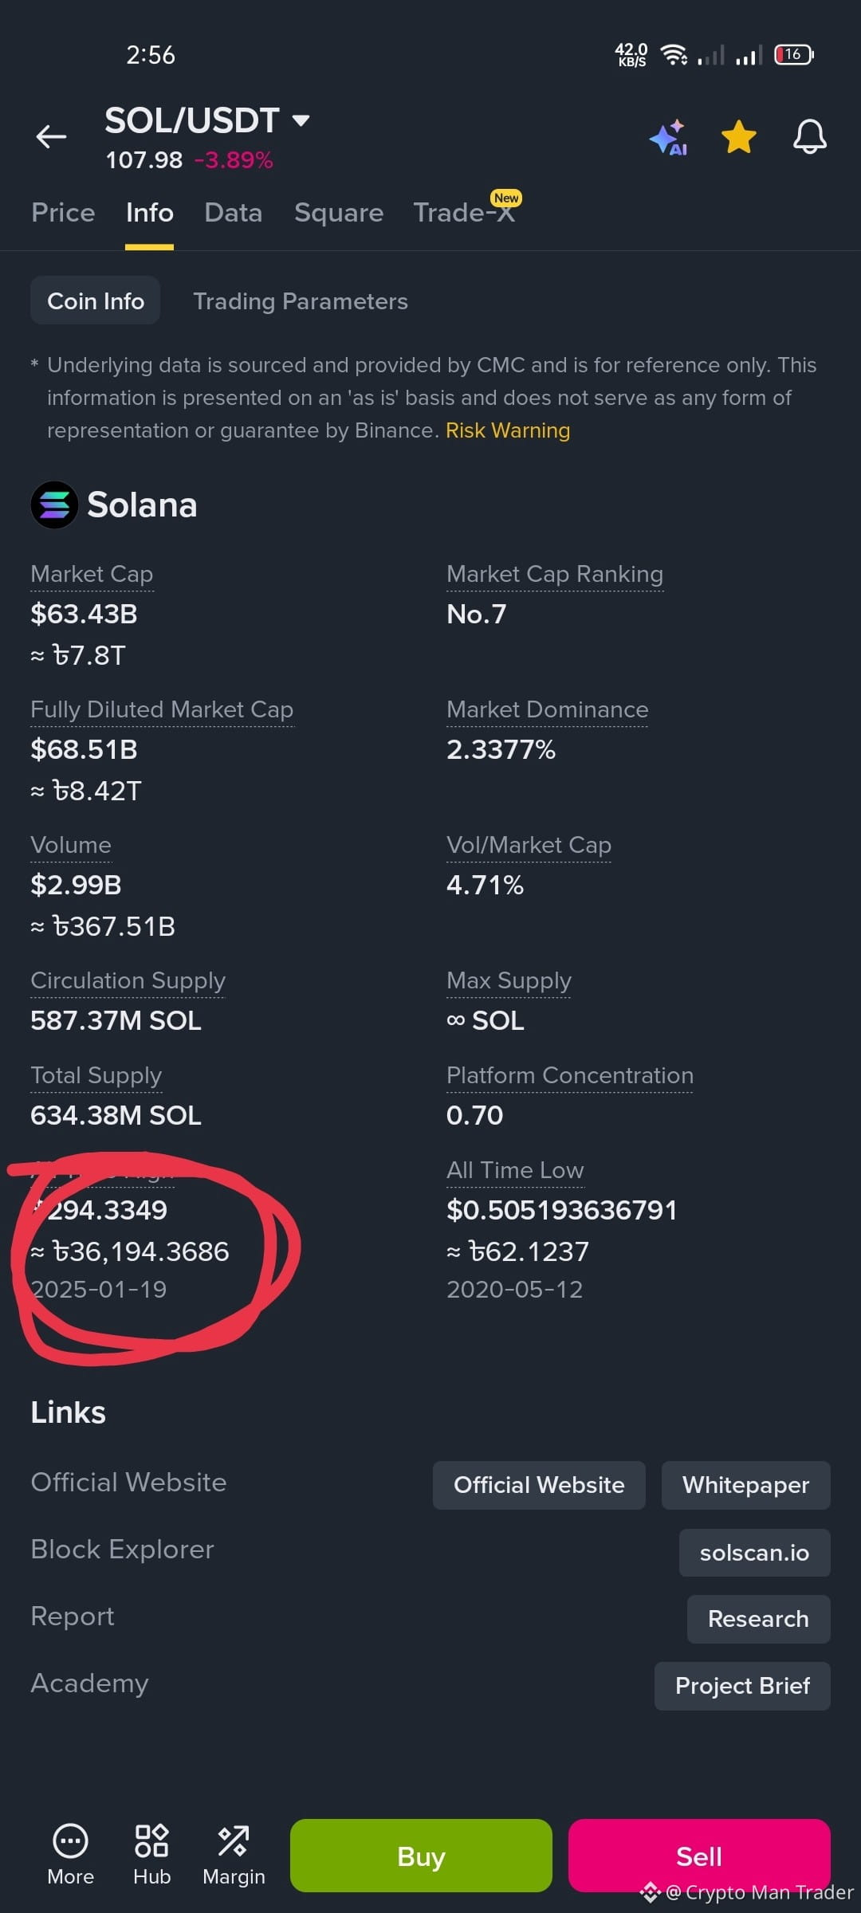The width and height of the screenshot is (861, 1913).
Task: Expand the SOL/USDT pair dropdown arrow
Action: [x=301, y=120]
